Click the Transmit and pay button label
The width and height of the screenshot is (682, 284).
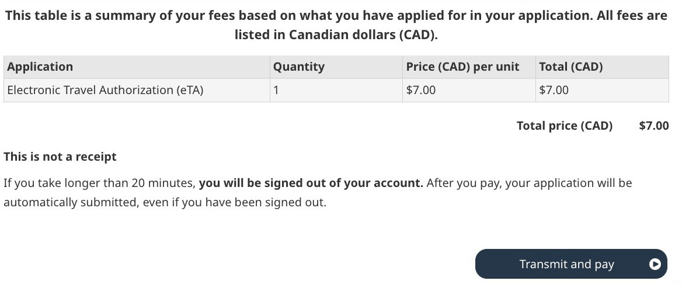[x=566, y=264]
